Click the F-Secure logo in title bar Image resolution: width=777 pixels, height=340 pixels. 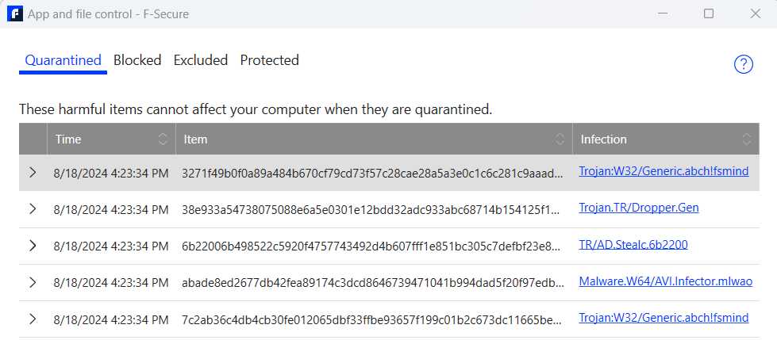15,13
